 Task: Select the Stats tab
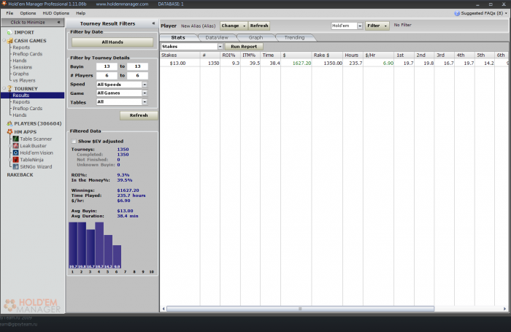pyautogui.click(x=178, y=38)
